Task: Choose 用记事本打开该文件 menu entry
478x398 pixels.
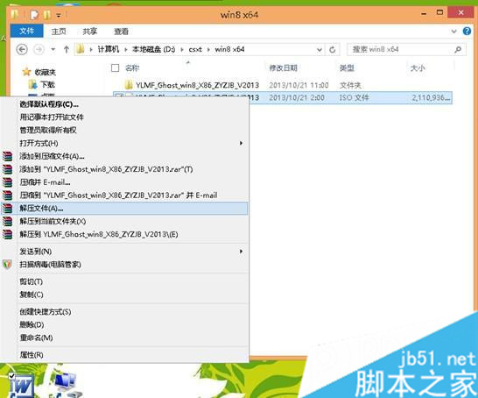Action: coord(52,117)
